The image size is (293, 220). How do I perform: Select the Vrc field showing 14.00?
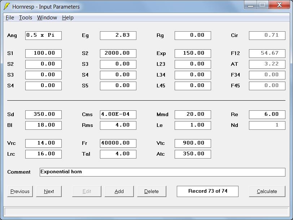43,143
